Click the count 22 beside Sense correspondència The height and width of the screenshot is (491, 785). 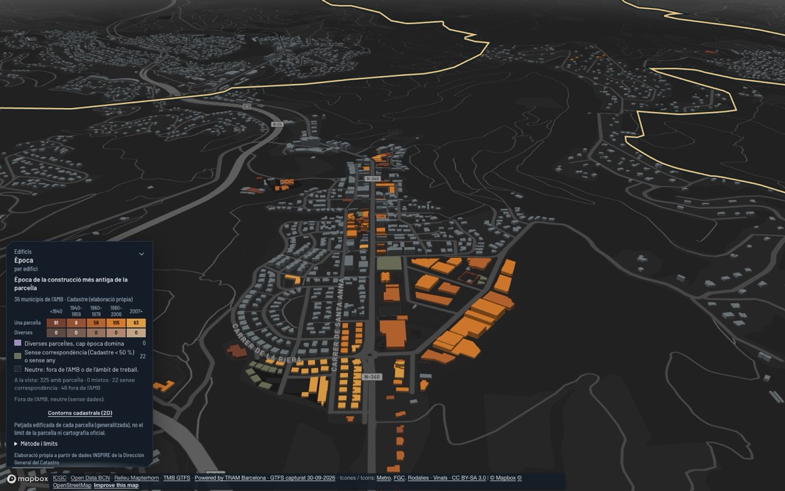143,356
